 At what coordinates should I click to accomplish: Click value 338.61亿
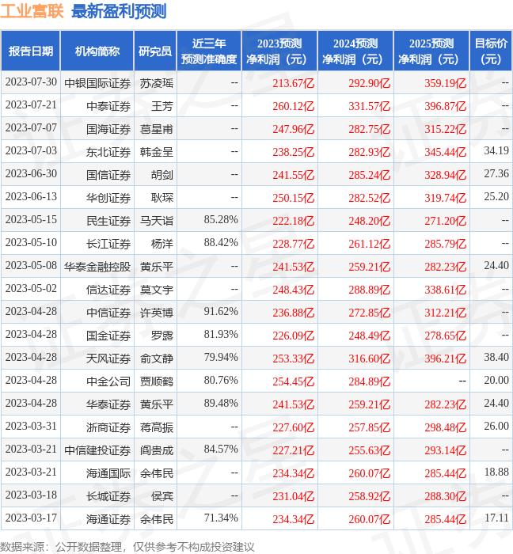[445, 290]
